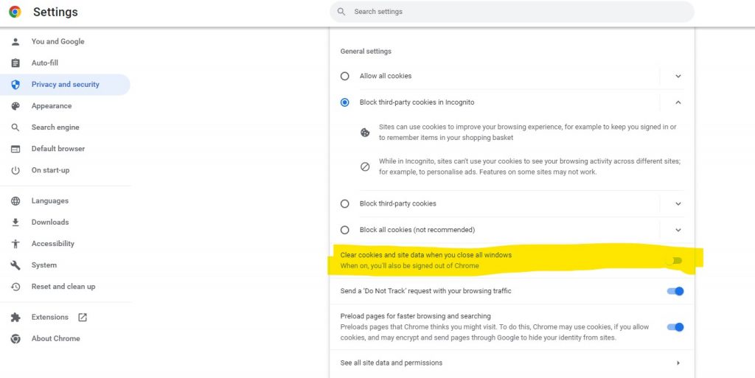This screenshot has height=378, width=755.
Task: Click the You and Google person icon
Action: [15, 42]
